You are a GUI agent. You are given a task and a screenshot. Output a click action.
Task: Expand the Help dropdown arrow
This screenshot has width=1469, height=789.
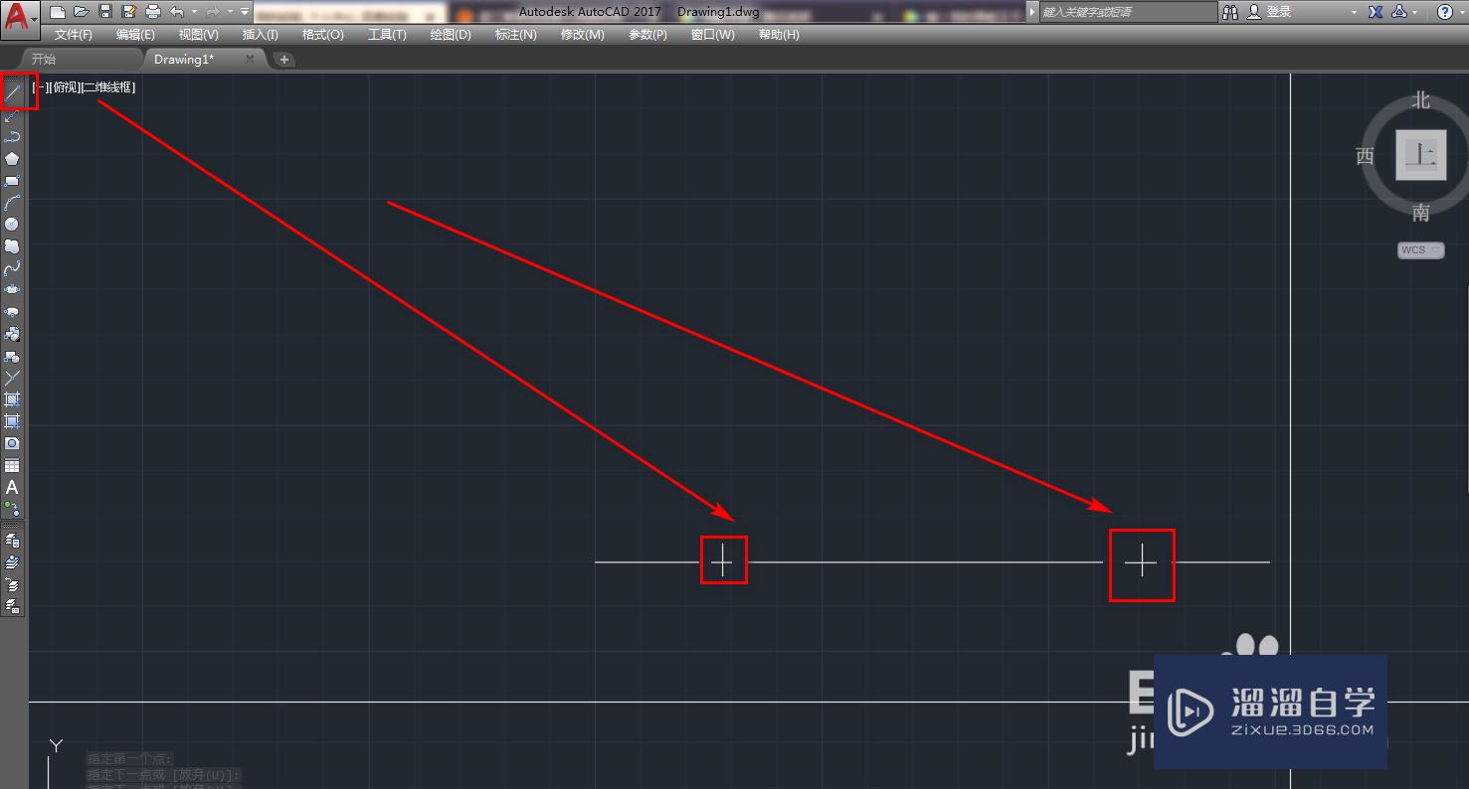click(1461, 12)
